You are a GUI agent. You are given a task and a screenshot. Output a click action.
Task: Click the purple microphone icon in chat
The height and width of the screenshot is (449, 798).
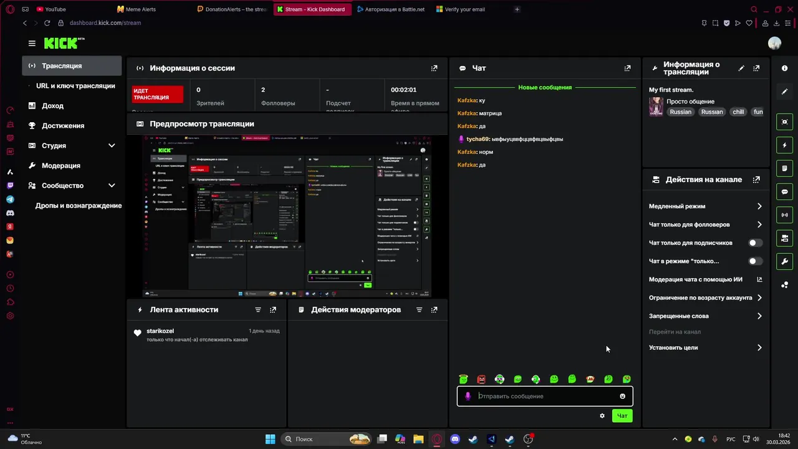click(x=468, y=397)
